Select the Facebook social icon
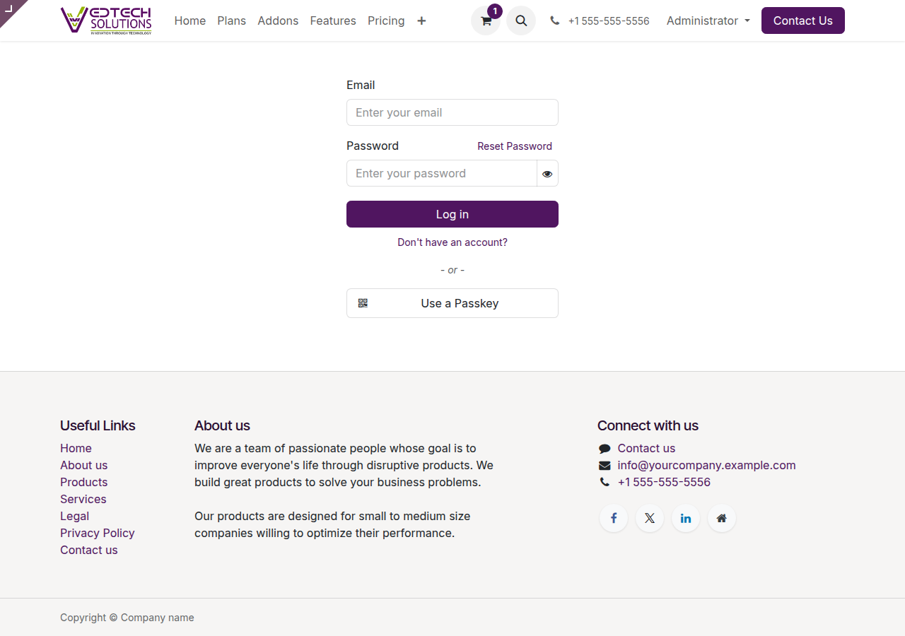This screenshot has height=636, width=905. tap(613, 518)
